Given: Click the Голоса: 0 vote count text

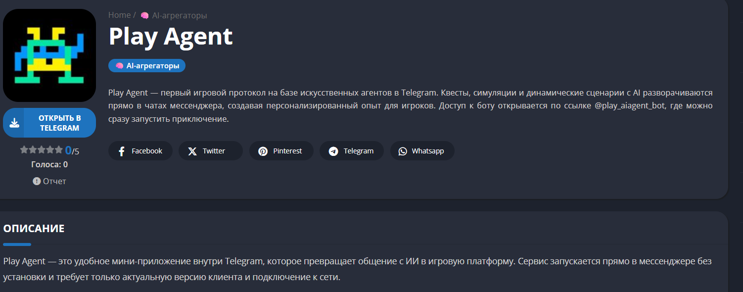Looking at the screenshot, I should click(x=49, y=164).
